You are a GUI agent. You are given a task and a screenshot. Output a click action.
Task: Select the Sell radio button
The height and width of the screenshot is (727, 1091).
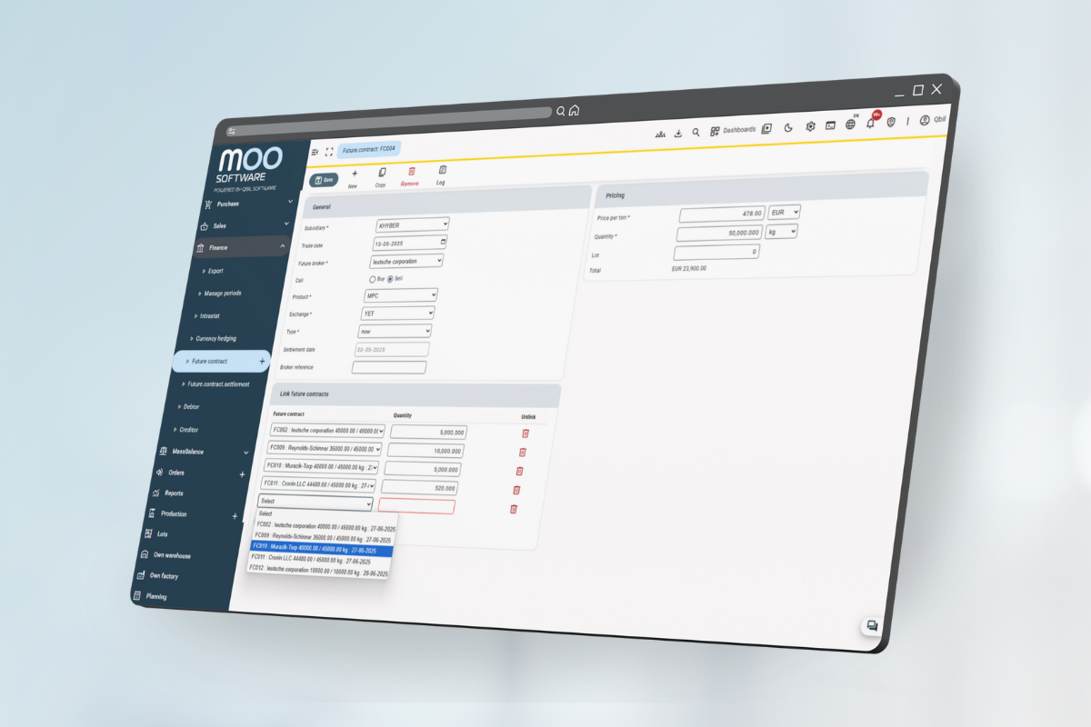click(x=390, y=279)
